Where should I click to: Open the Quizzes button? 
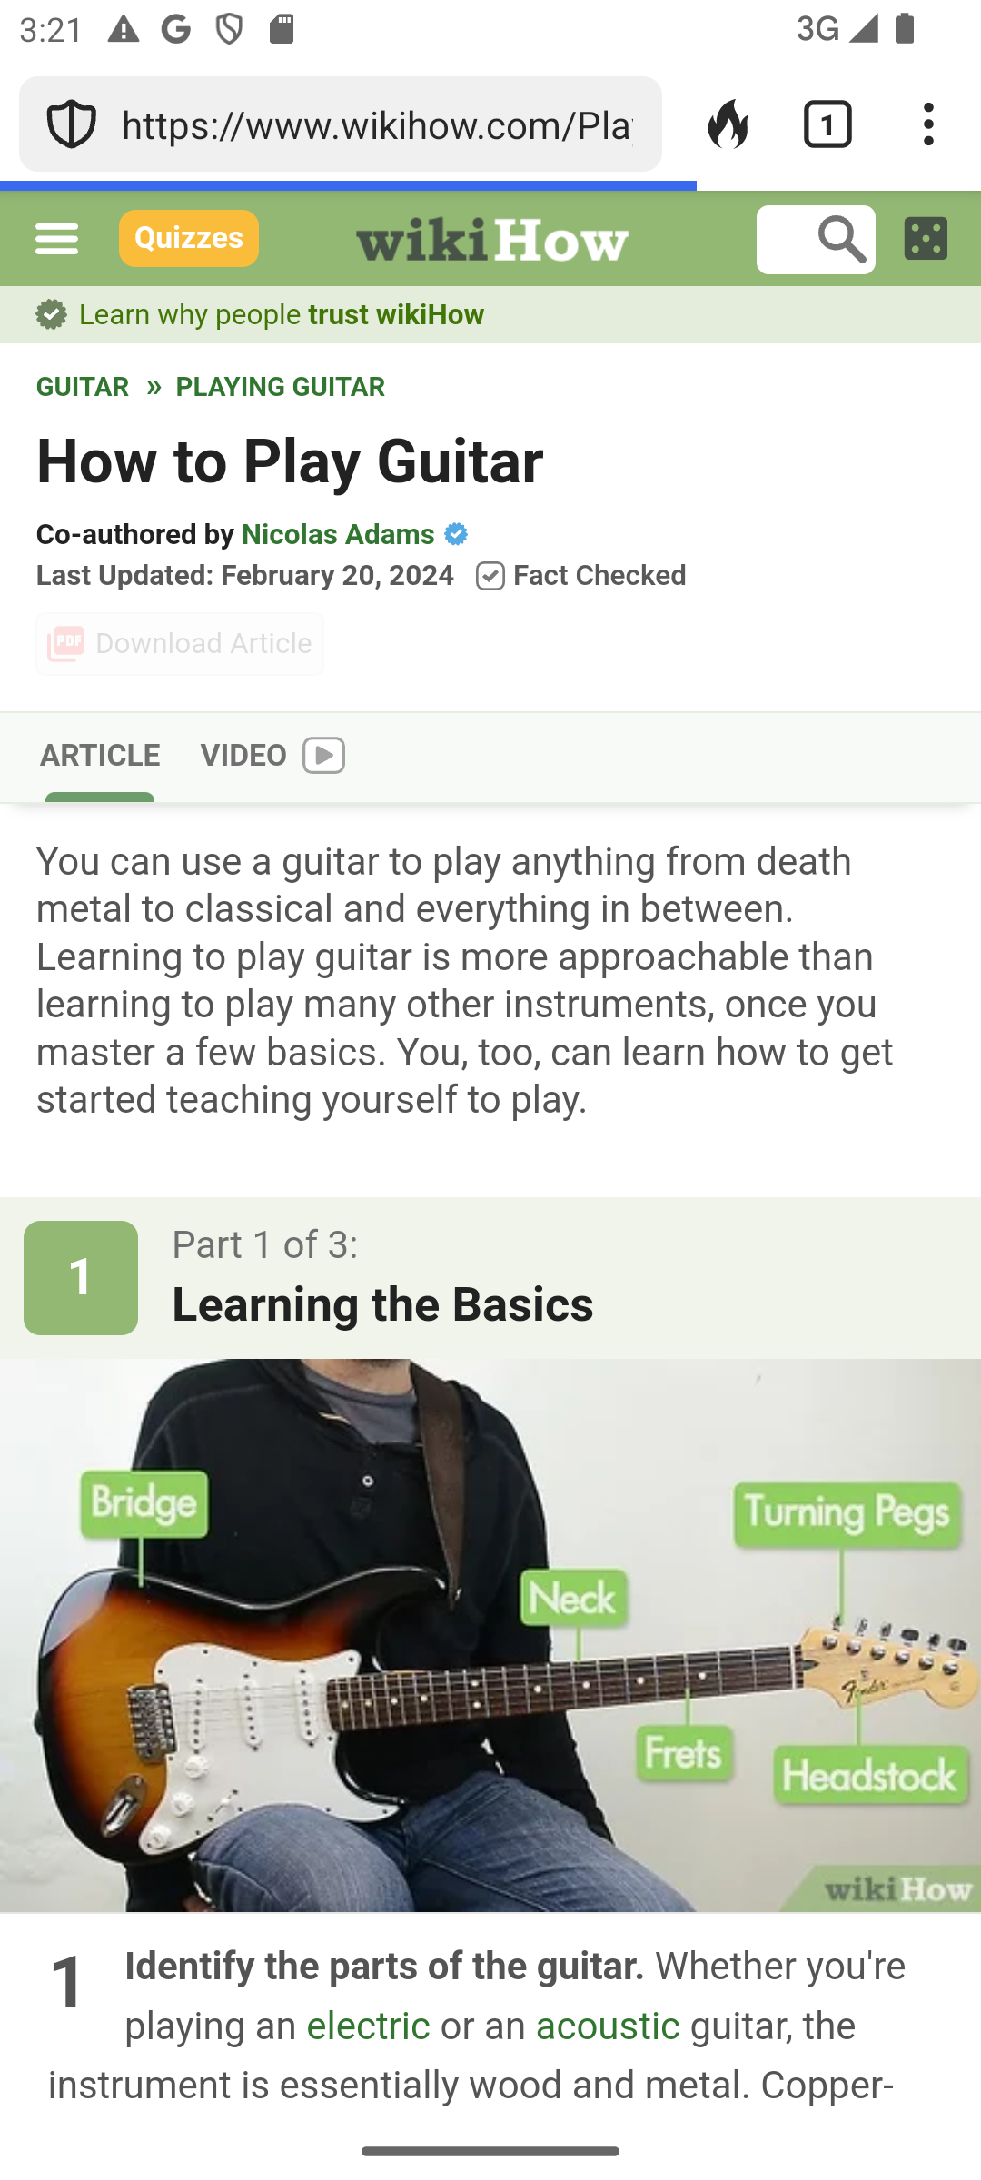189,238
